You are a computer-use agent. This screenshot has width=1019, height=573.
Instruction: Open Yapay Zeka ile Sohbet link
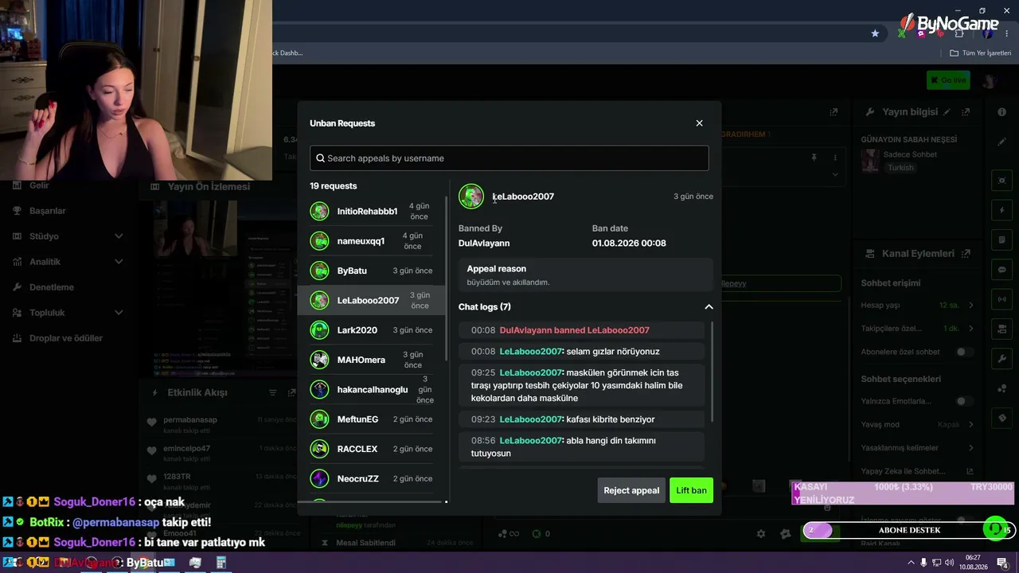917,471
